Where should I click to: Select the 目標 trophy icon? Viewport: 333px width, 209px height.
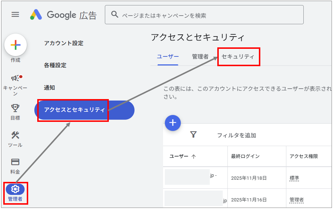(15, 107)
